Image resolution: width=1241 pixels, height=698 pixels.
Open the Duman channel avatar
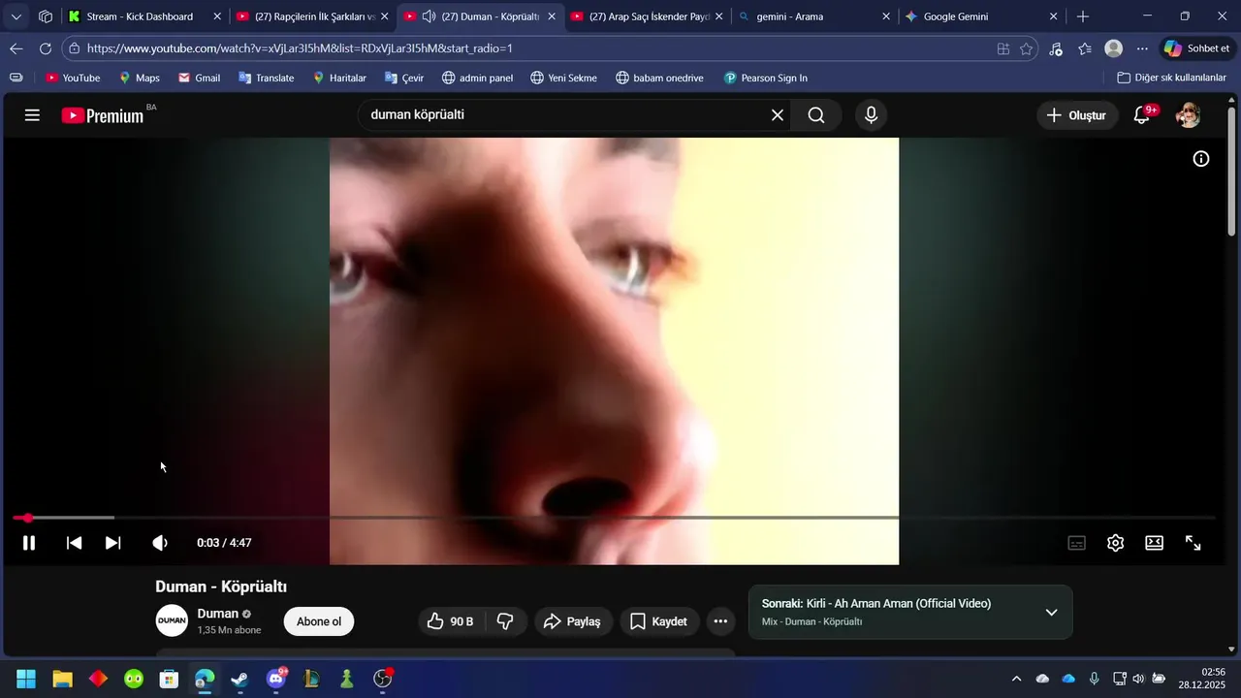[x=172, y=620]
